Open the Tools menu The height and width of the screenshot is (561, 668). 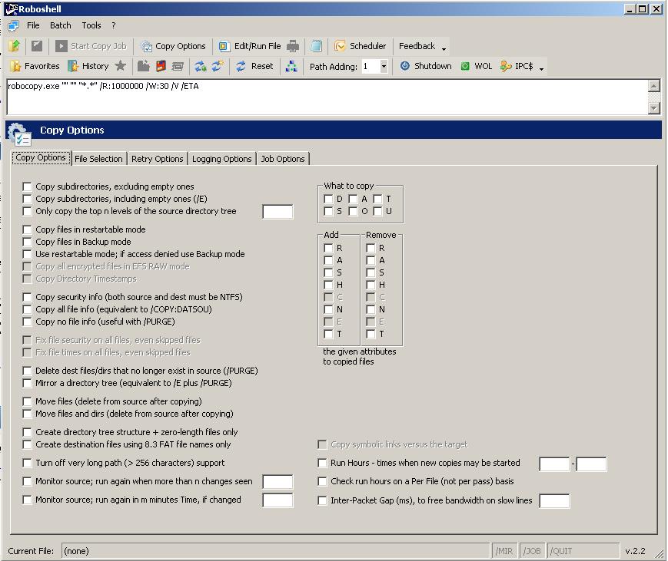coord(91,25)
